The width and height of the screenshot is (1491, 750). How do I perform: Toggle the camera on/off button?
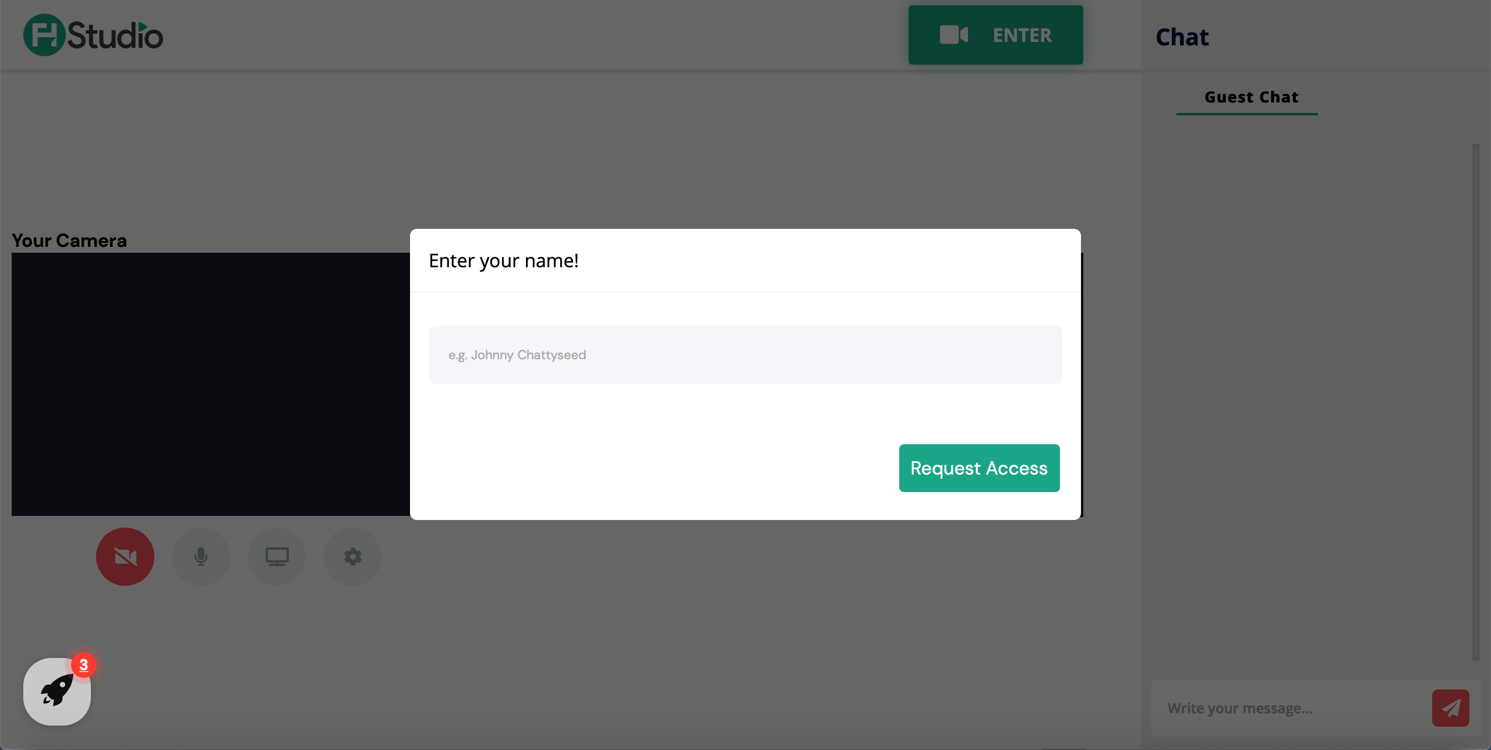click(x=125, y=557)
